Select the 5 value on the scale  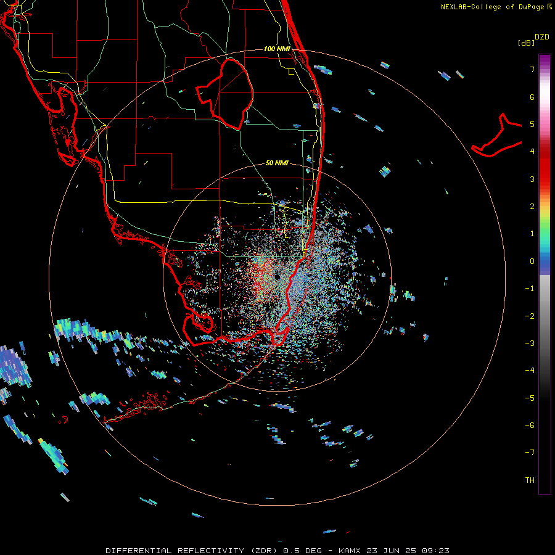[x=532, y=124]
